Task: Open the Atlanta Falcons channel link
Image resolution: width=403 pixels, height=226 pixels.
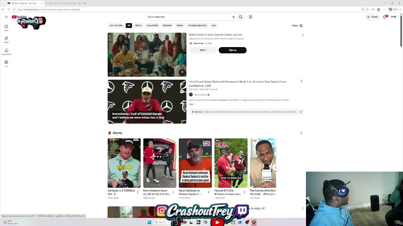Action: pos(201,95)
